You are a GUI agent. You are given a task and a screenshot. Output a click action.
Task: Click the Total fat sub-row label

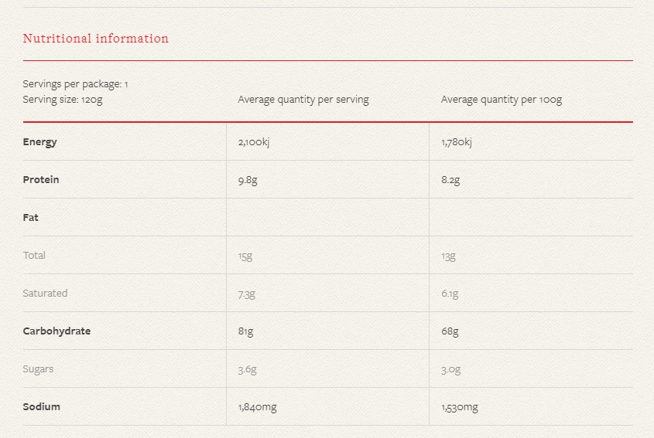coord(34,255)
